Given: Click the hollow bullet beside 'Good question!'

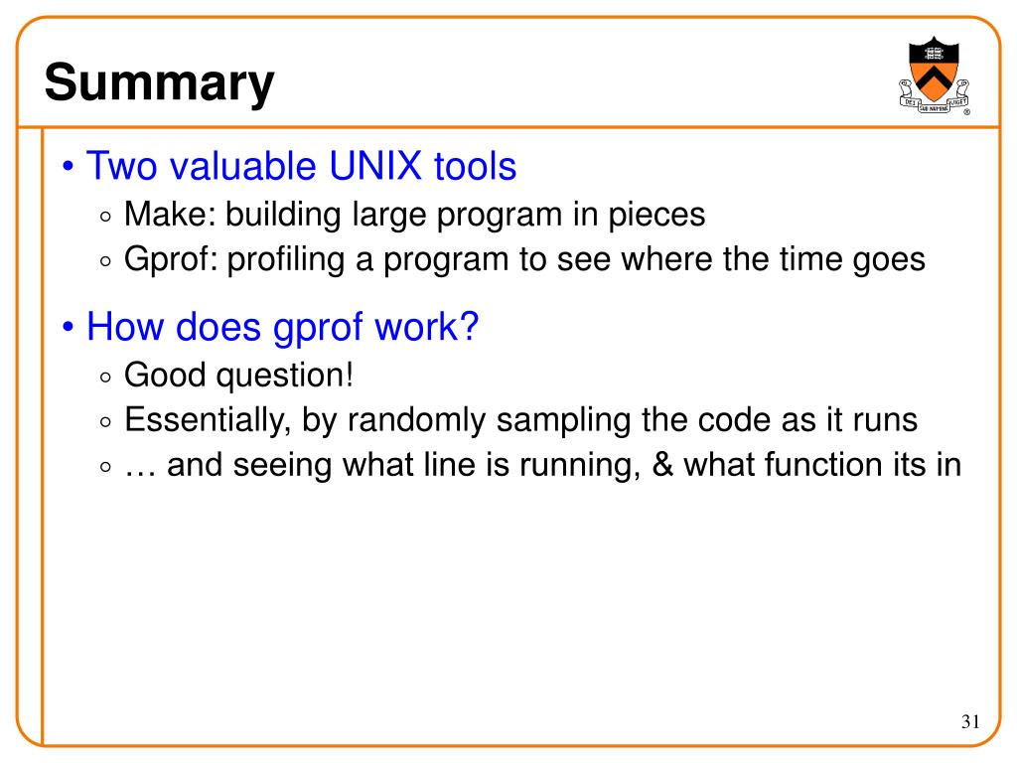Looking at the screenshot, I should (x=105, y=378).
